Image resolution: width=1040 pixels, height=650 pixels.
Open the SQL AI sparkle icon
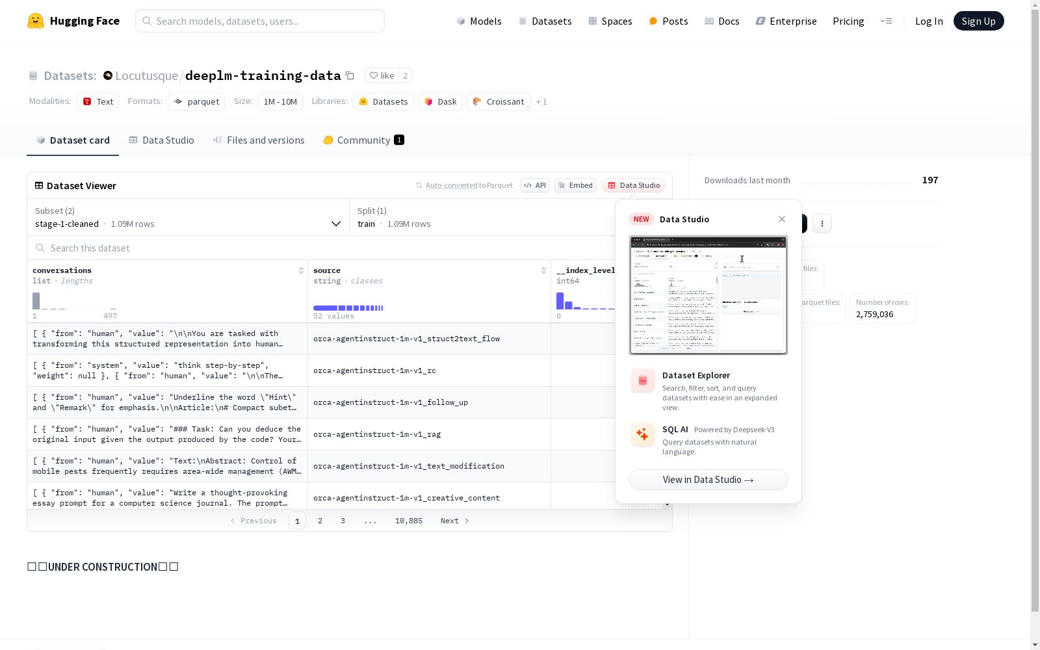(x=643, y=435)
